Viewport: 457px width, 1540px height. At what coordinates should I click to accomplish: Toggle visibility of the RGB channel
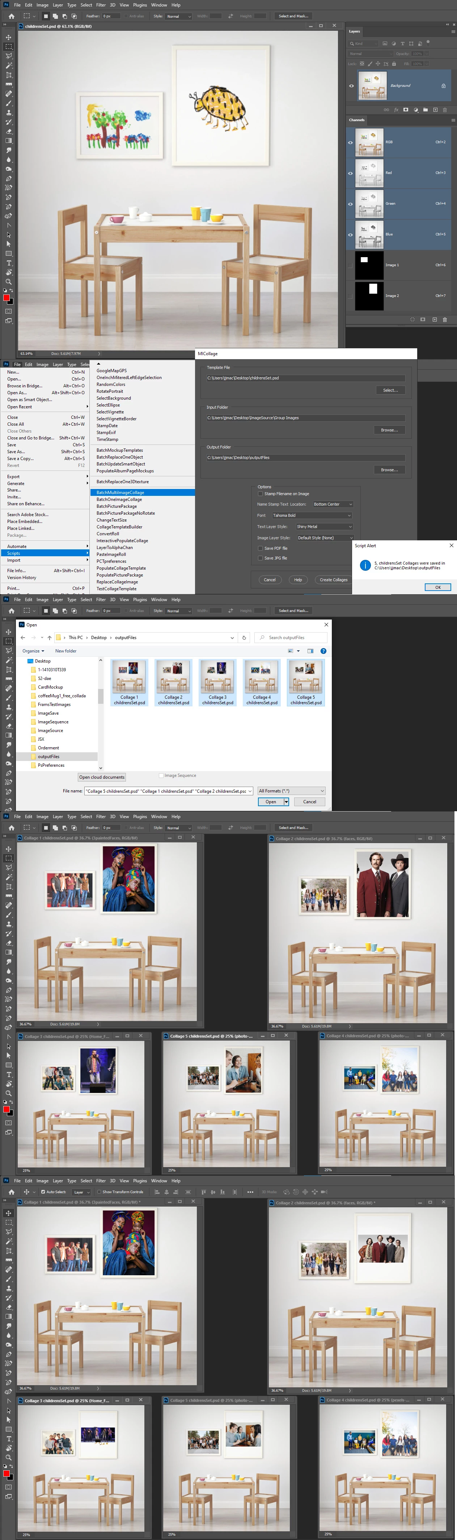point(351,142)
